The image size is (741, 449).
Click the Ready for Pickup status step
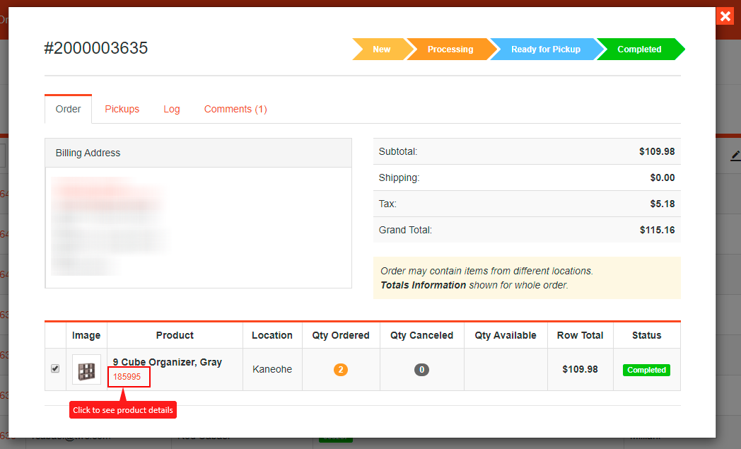pos(545,49)
